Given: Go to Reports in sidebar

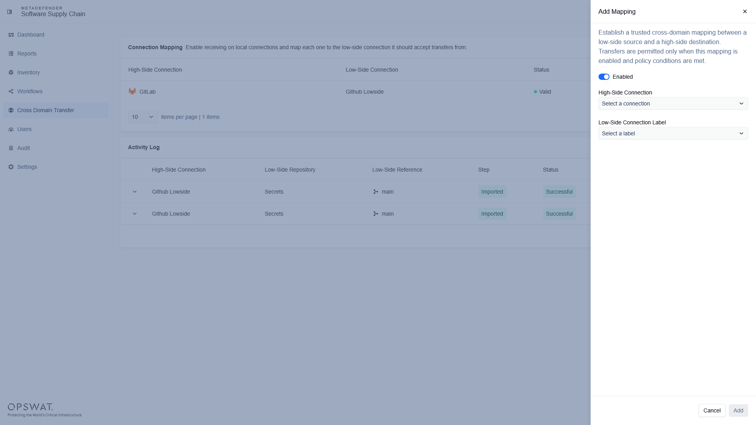Looking at the screenshot, I should [27, 54].
